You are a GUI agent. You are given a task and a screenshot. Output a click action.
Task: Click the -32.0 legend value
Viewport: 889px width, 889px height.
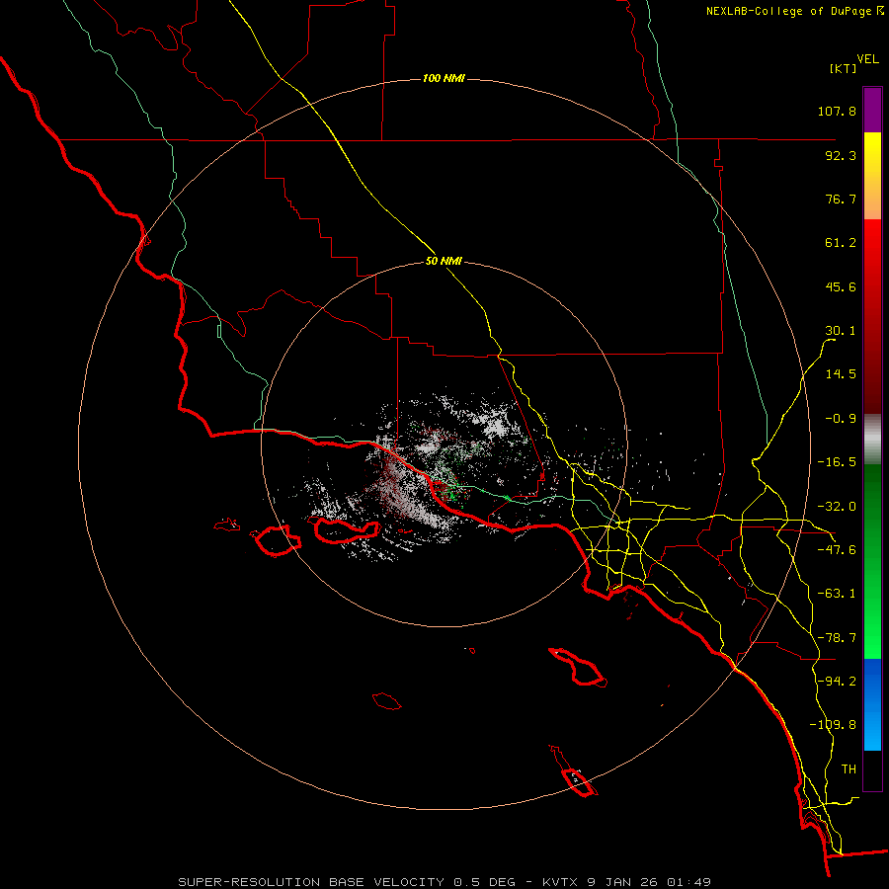[837, 507]
